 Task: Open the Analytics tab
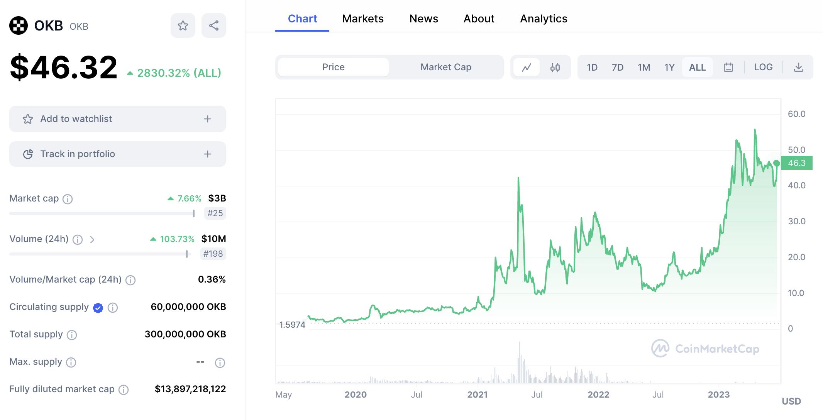tap(544, 19)
